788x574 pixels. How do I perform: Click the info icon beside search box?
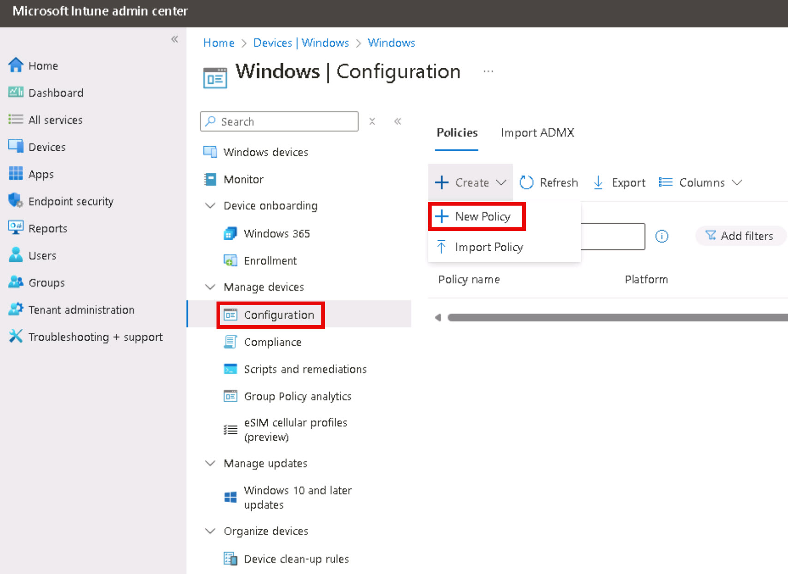click(662, 236)
